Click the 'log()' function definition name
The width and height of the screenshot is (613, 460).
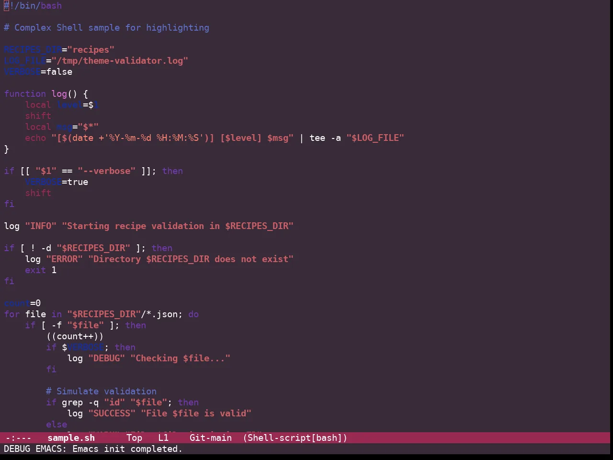(x=65, y=94)
